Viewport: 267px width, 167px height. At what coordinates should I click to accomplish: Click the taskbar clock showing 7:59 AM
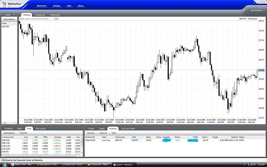click(x=261, y=164)
